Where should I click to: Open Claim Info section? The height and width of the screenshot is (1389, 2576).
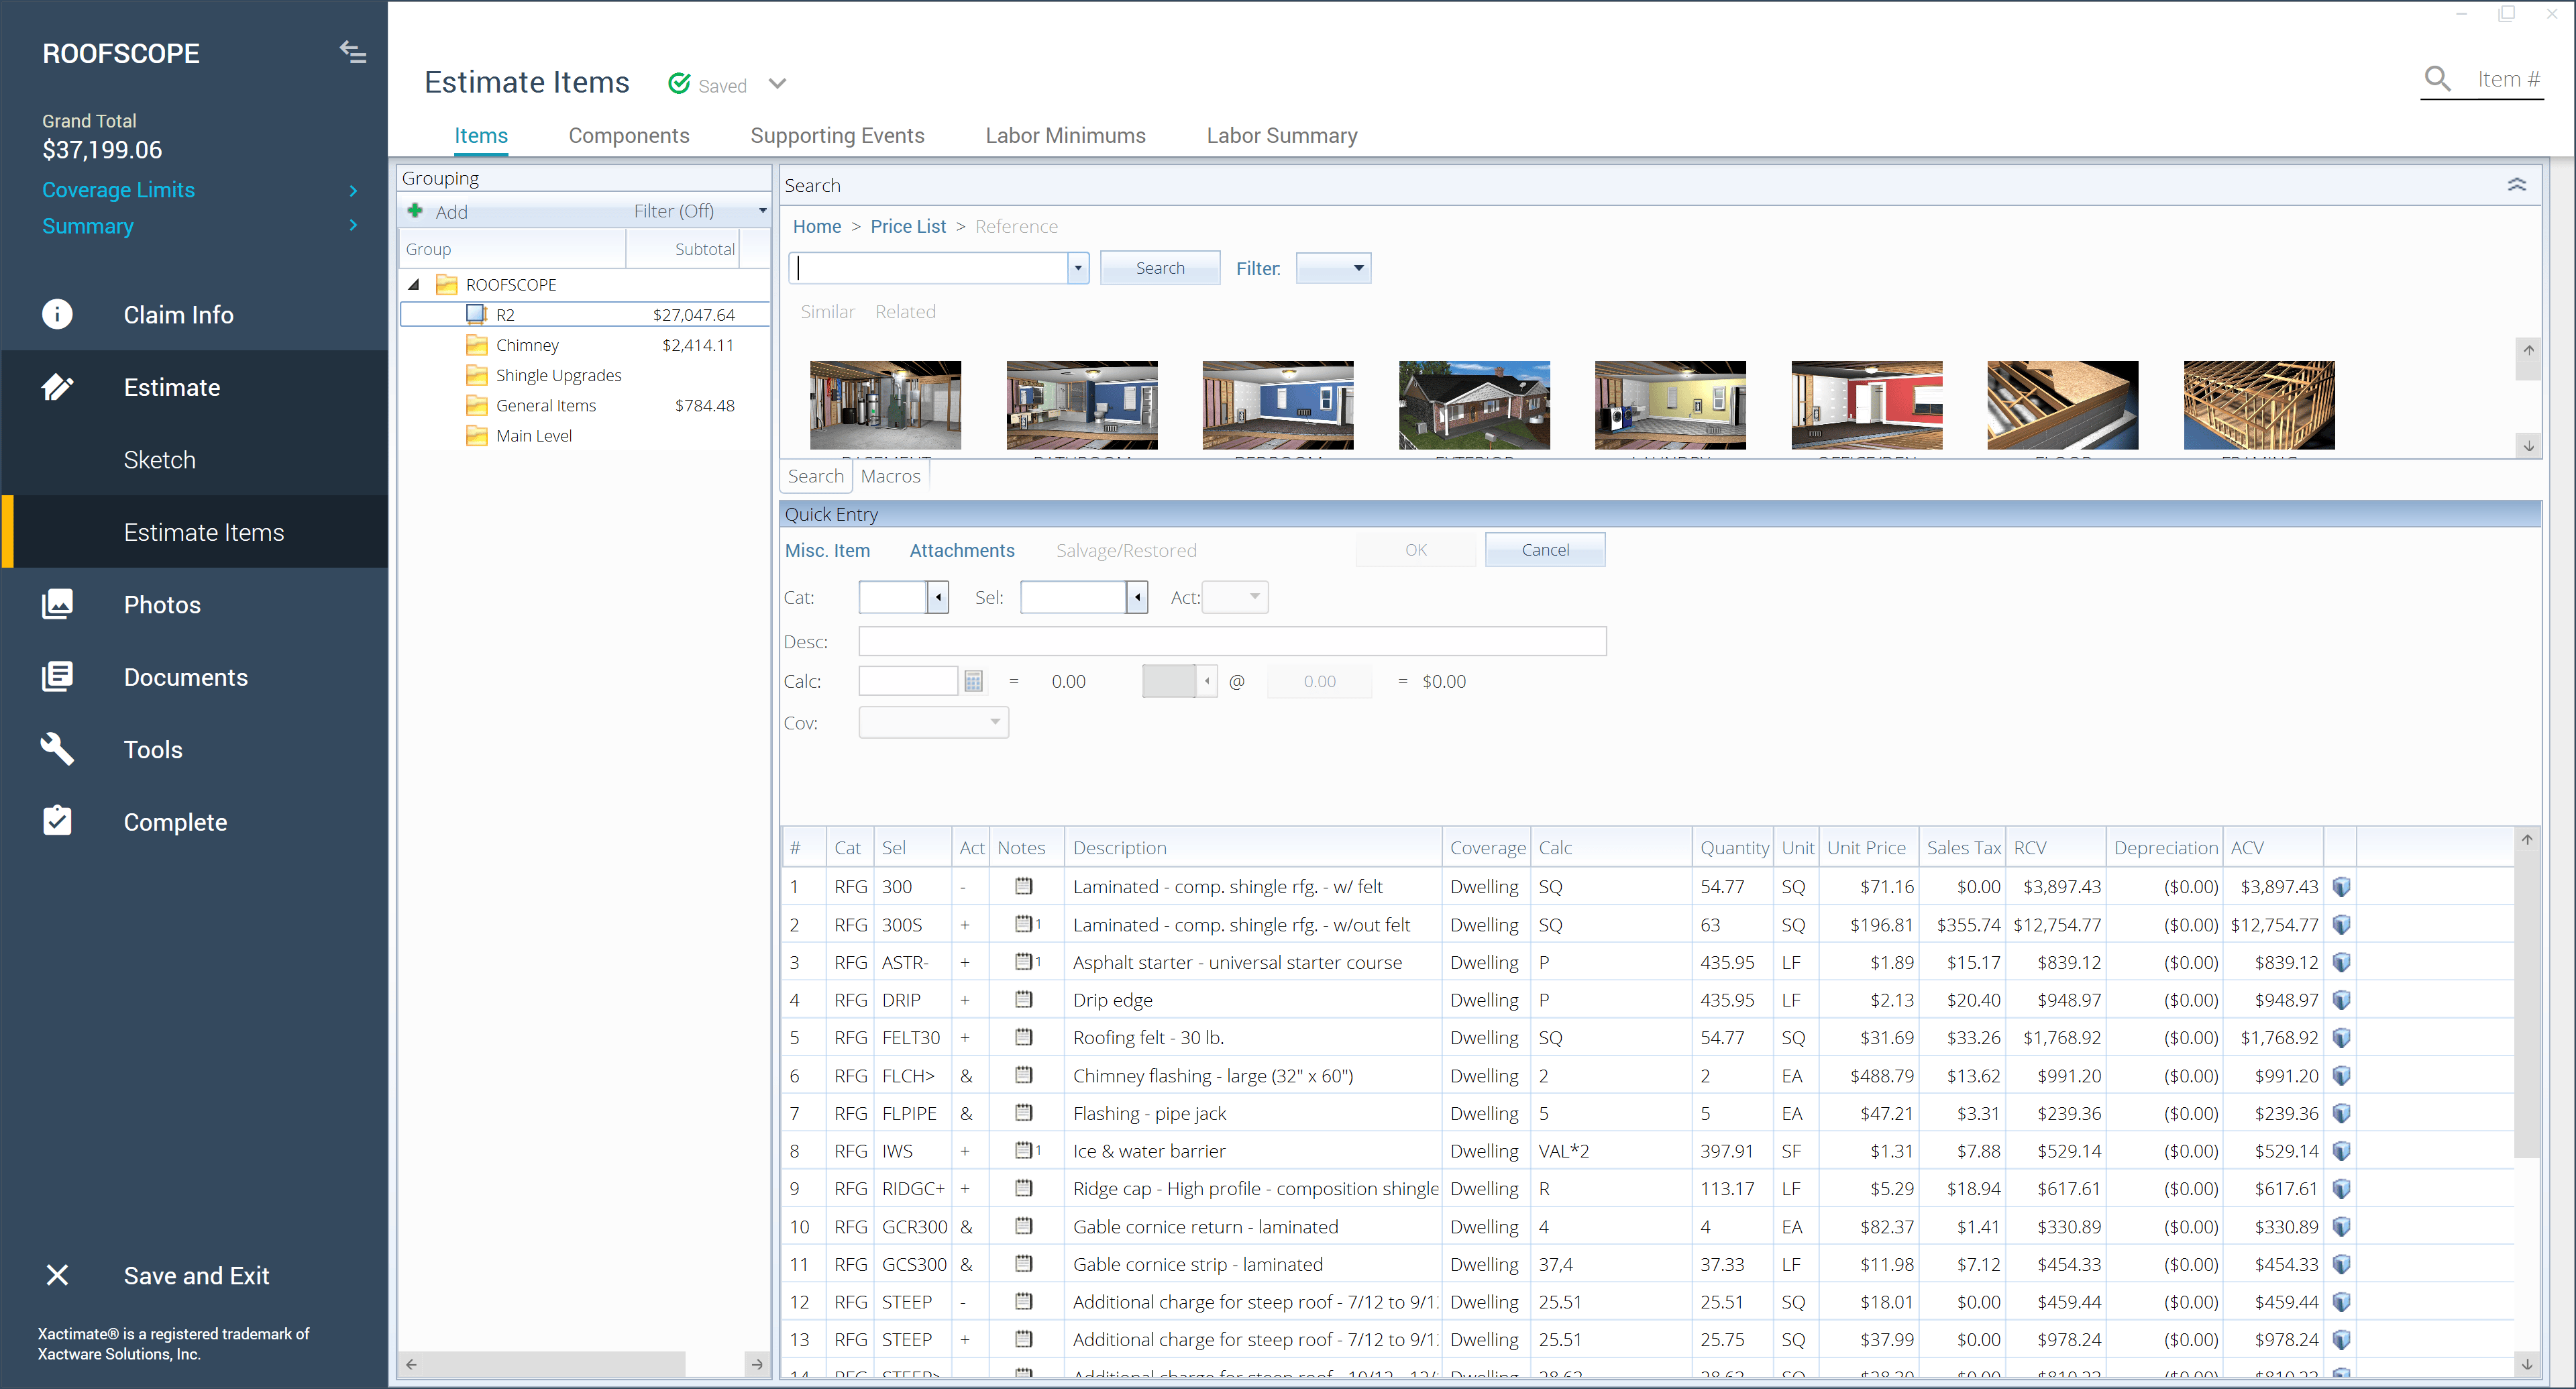point(178,315)
